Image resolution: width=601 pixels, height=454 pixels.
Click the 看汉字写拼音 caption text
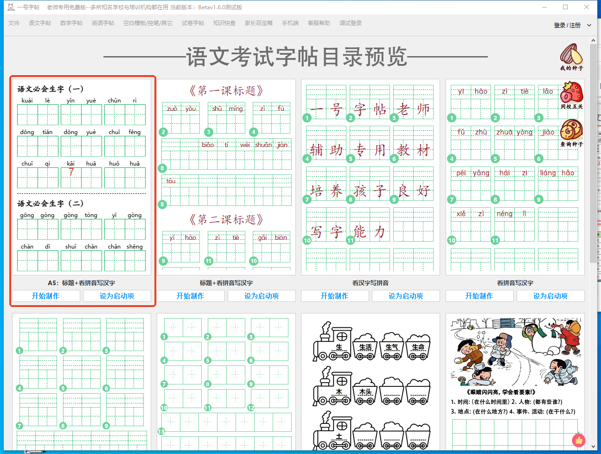tap(371, 283)
